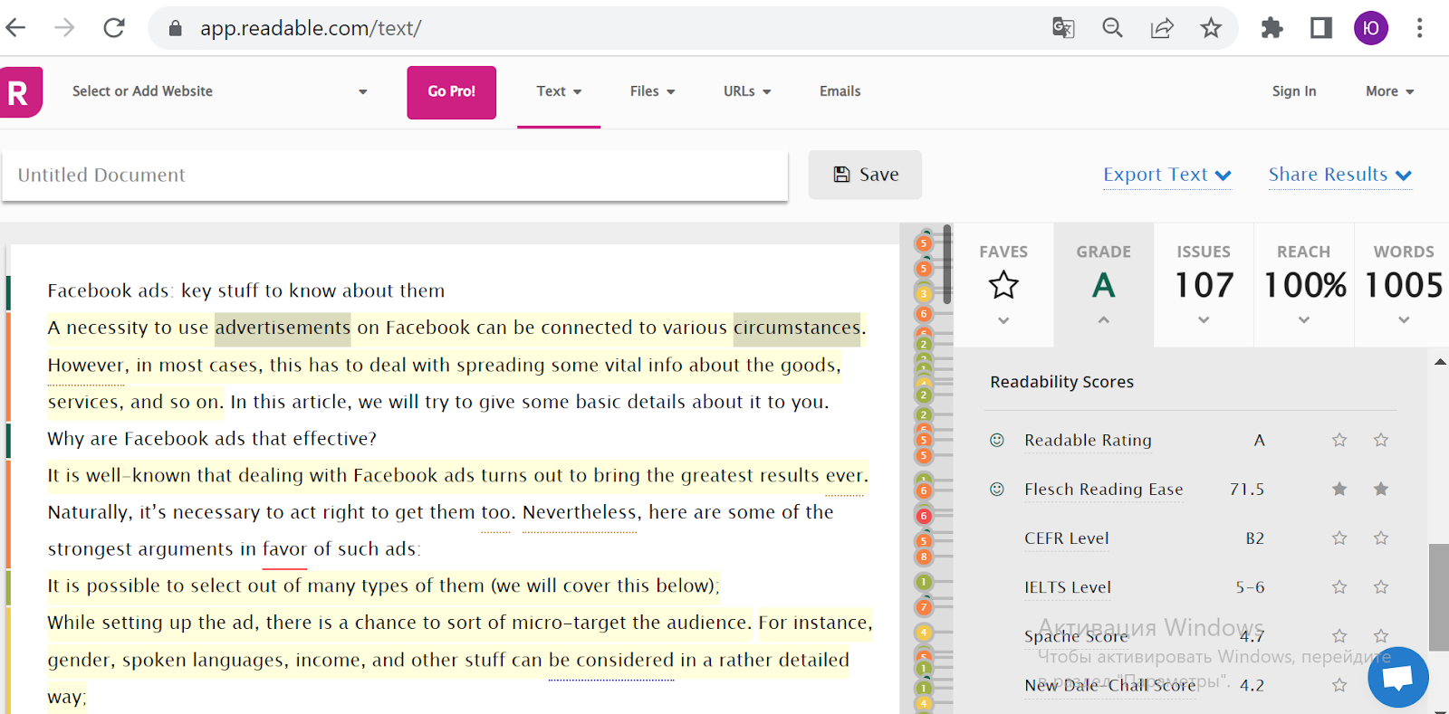Toggle left star for IELTS Level
1449x714 pixels.
point(1339,586)
